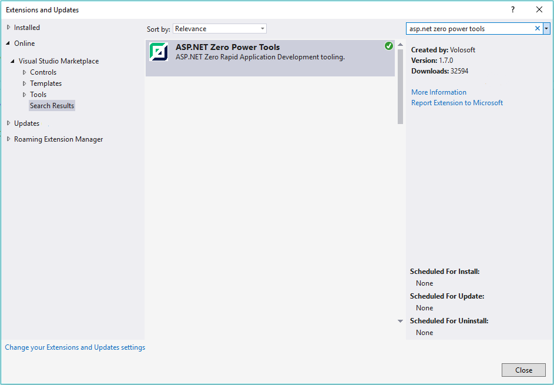This screenshot has height=385, width=554.
Task: Select Roaming Extension Manager section
Action: [x=59, y=139]
